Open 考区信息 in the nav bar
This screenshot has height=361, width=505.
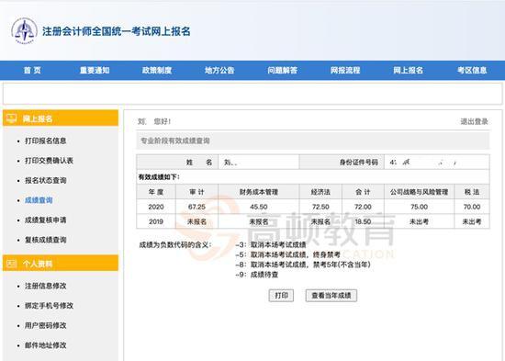tap(472, 70)
